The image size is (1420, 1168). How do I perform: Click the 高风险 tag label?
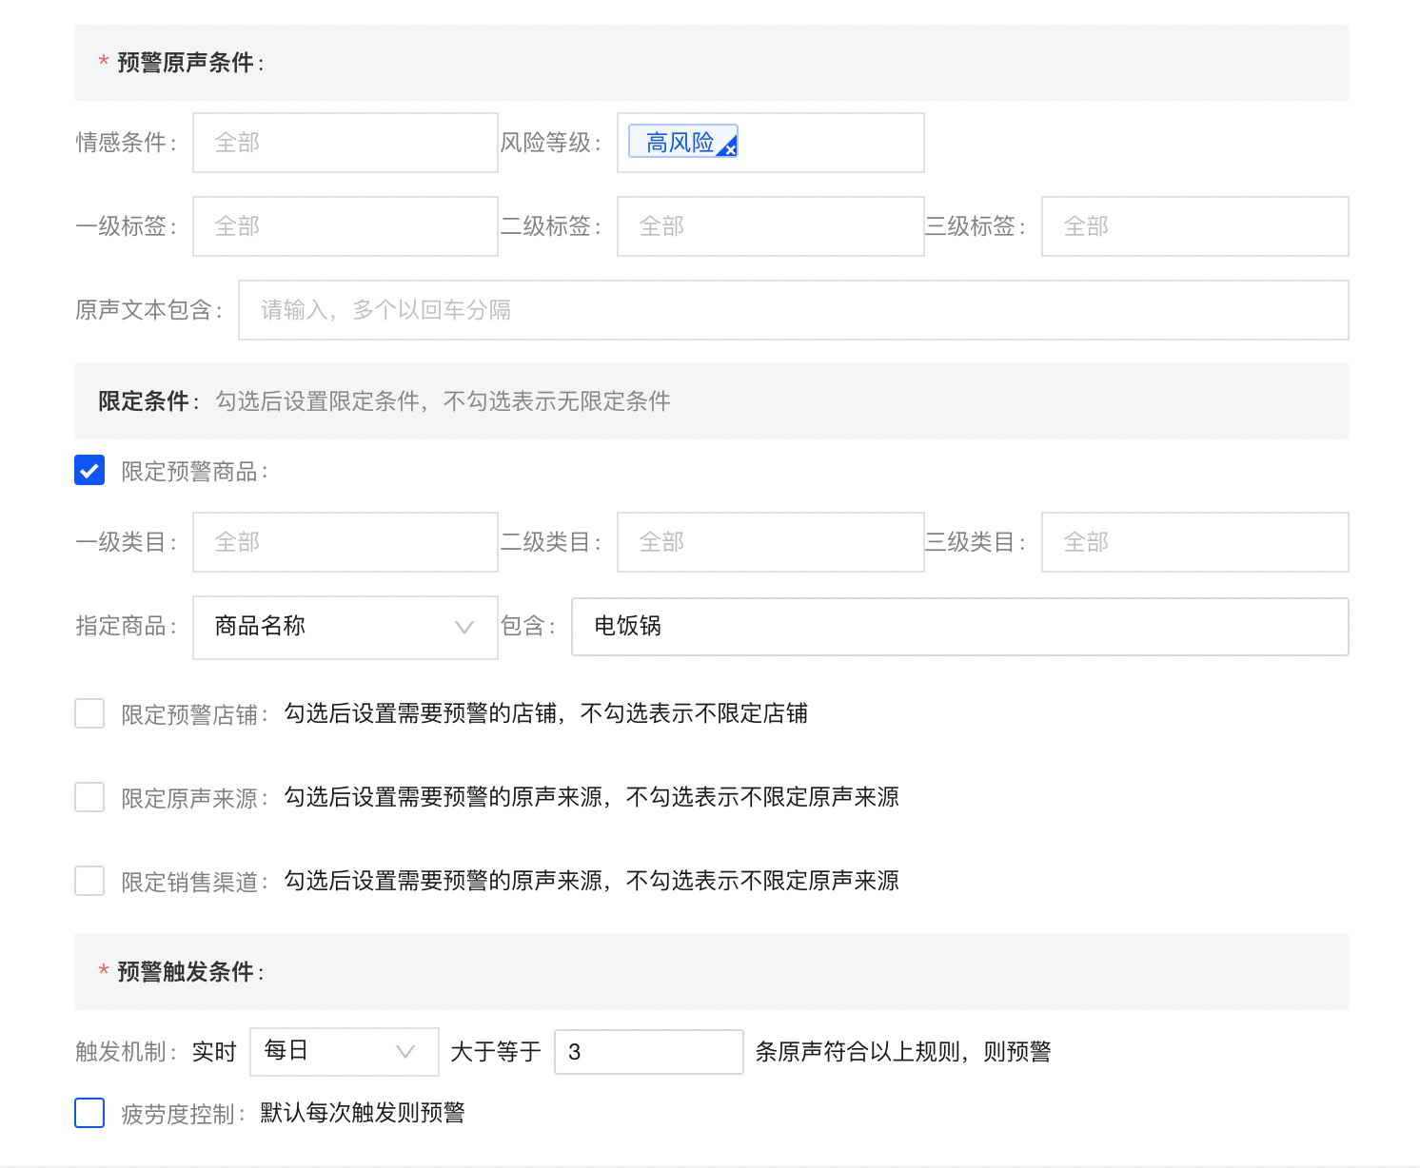click(x=680, y=143)
